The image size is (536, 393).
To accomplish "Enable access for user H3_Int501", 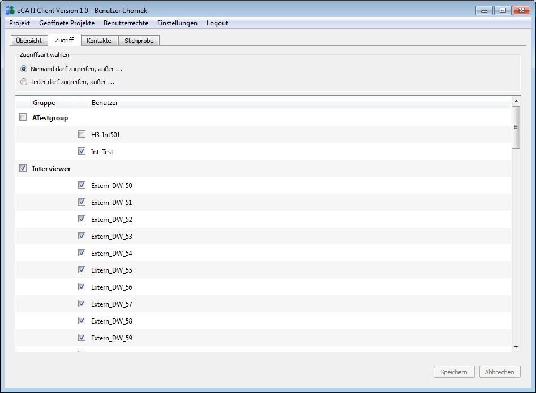I will 82,134.
